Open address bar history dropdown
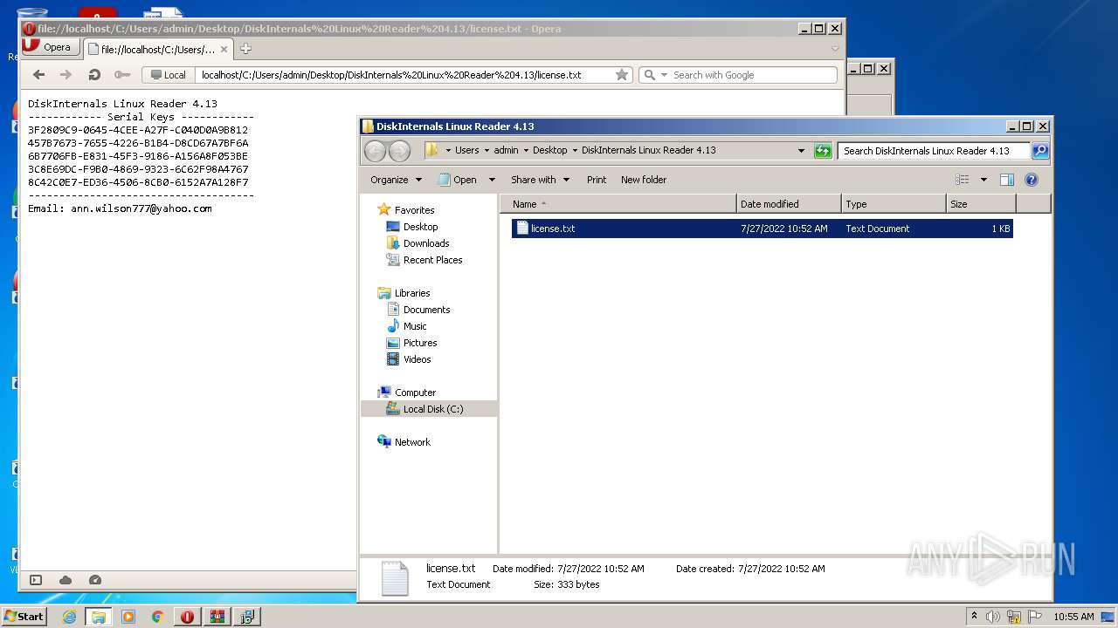This screenshot has height=628, width=1118. [801, 150]
